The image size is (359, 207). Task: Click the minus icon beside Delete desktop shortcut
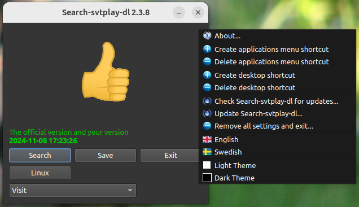(207, 87)
